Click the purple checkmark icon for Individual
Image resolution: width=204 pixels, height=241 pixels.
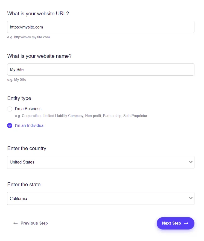pyautogui.click(x=10, y=126)
